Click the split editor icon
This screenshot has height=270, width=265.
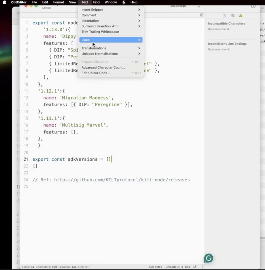click(202, 15)
